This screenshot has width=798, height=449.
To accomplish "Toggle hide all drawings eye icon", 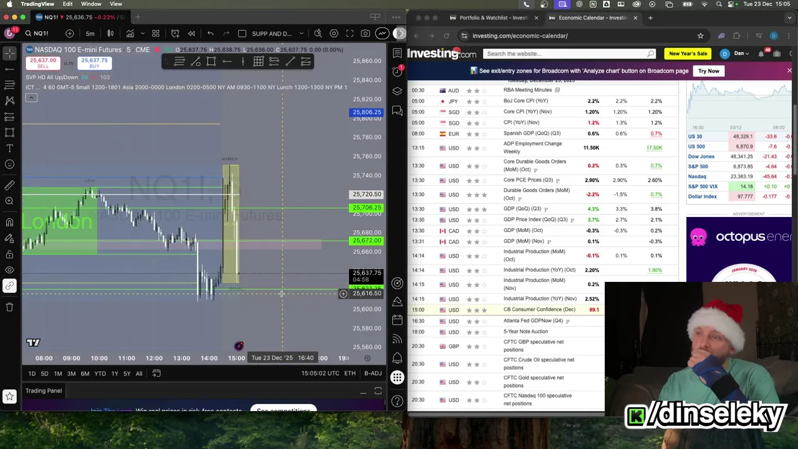I will click(x=9, y=271).
